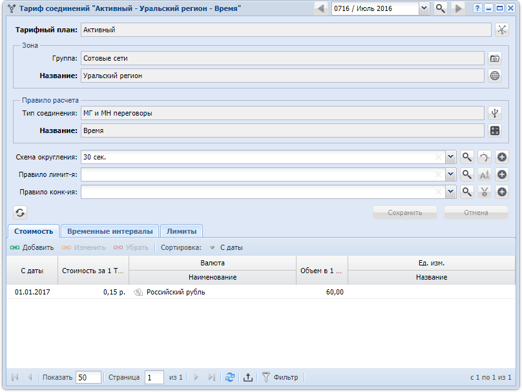Reload the cost table with refresh icon

[230, 377]
